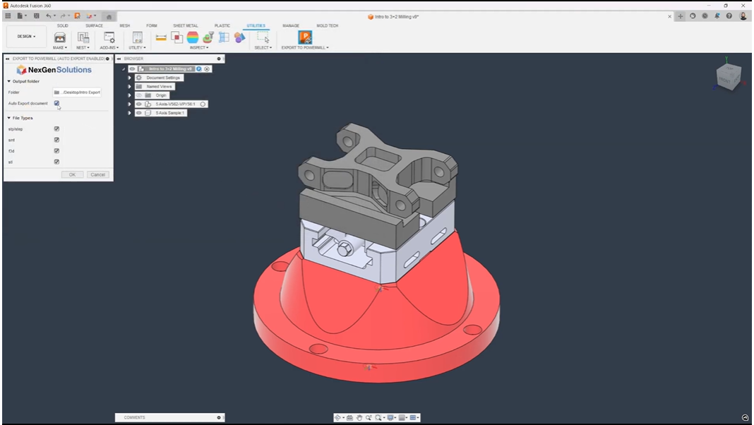This screenshot has width=754, height=425.
Task: Open the data panel grid icon
Action: click(x=8, y=16)
